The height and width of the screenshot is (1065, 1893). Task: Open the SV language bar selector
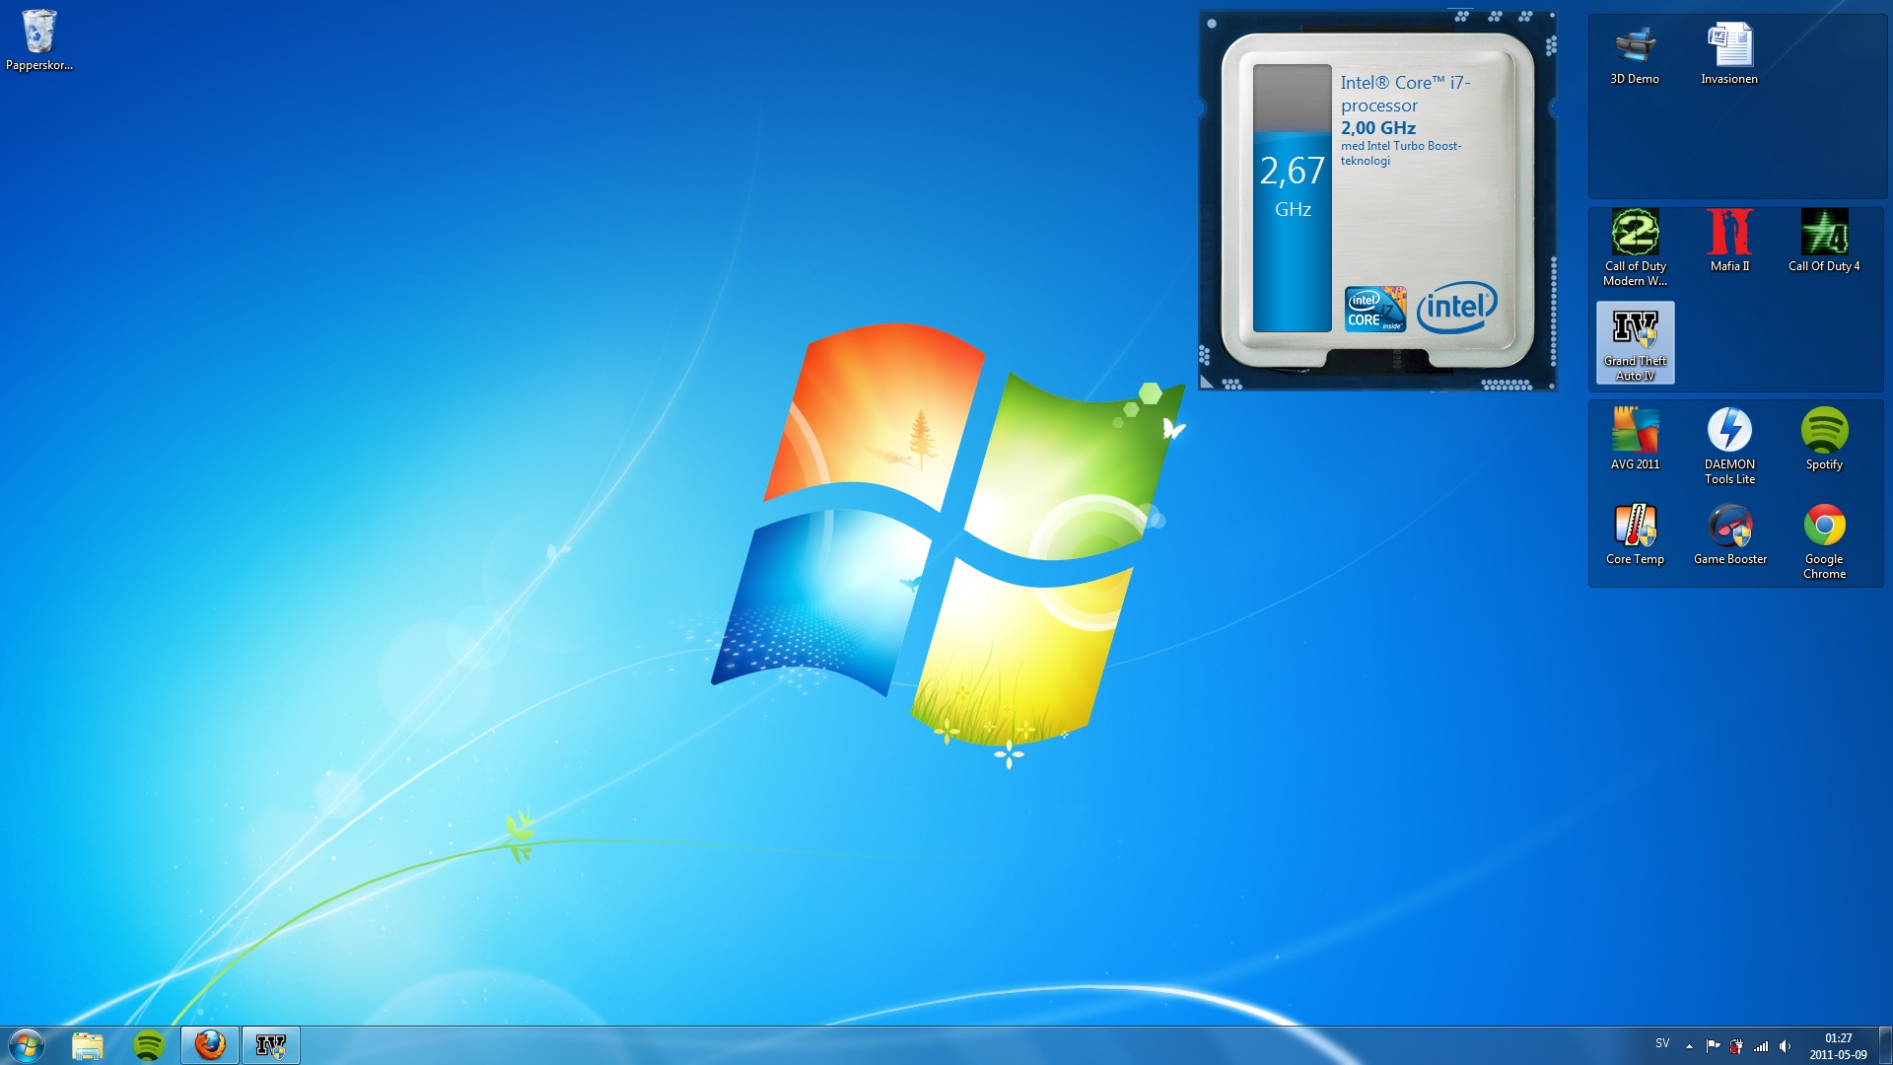pos(1662,1043)
